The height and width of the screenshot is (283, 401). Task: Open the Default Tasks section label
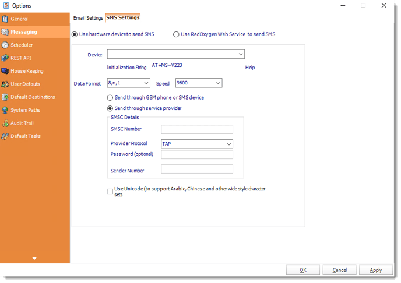point(26,136)
